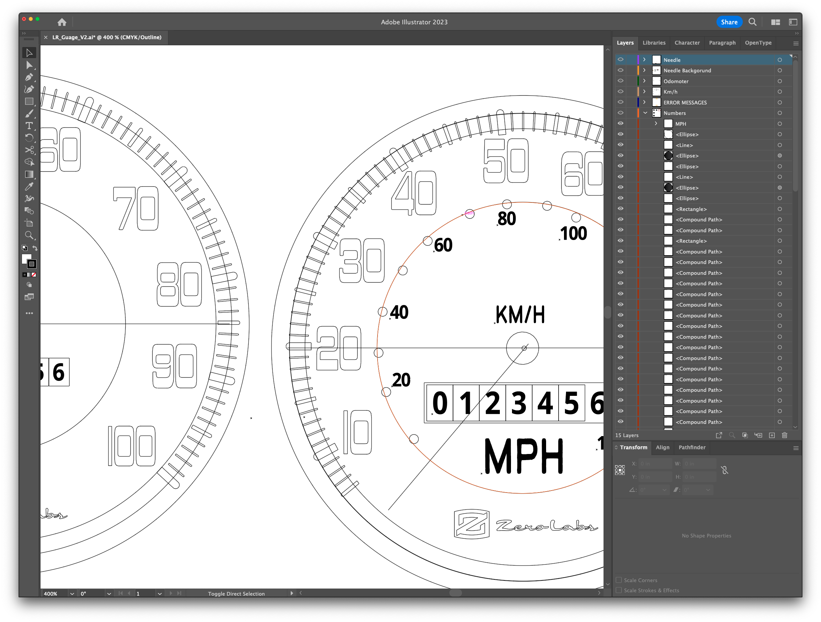Image resolution: width=821 pixels, height=622 pixels.
Task: Collapse the Numbers layer
Action: tap(645, 113)
